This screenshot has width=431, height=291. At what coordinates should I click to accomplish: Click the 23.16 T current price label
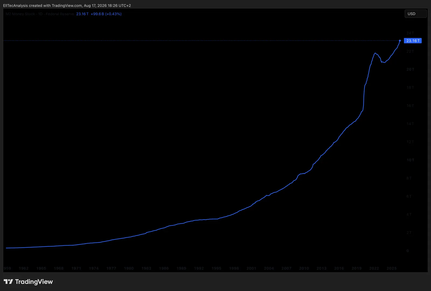[413, 41]
